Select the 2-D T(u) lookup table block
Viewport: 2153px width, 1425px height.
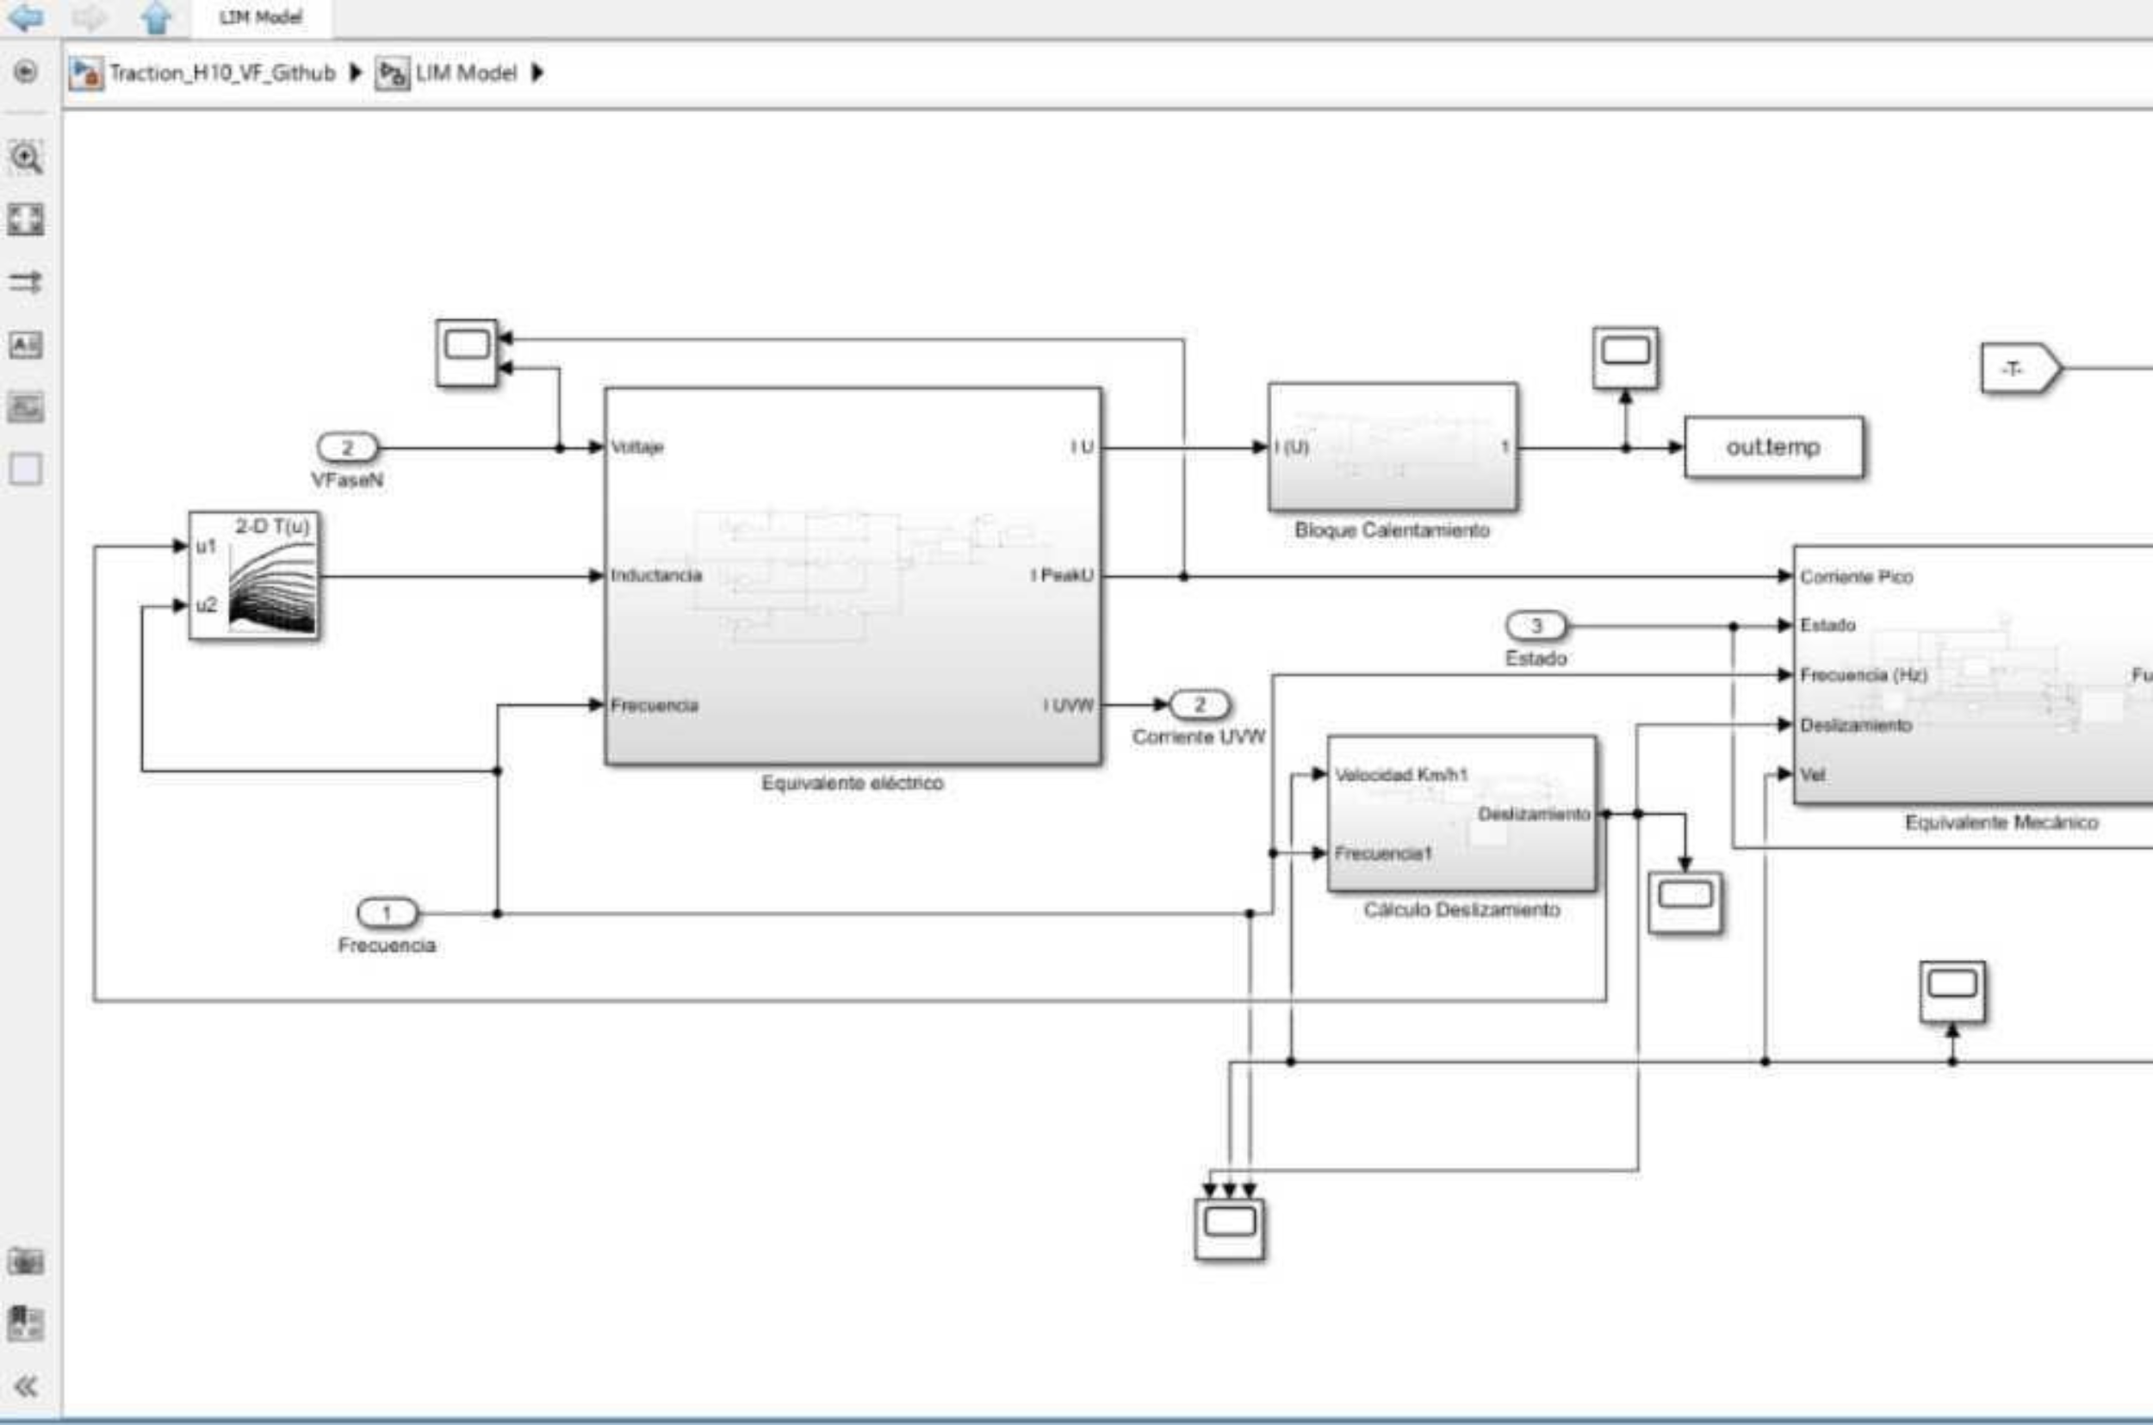253,575
